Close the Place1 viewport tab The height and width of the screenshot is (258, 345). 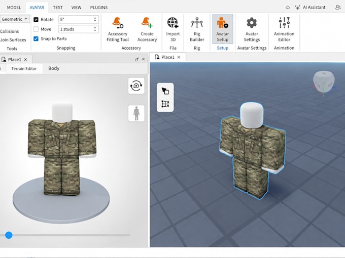179,57
